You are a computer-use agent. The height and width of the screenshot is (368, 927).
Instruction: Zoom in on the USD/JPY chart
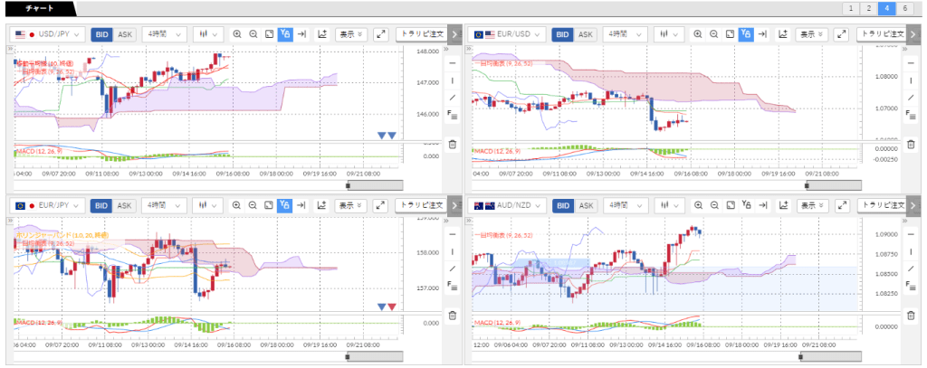point(237,34)
